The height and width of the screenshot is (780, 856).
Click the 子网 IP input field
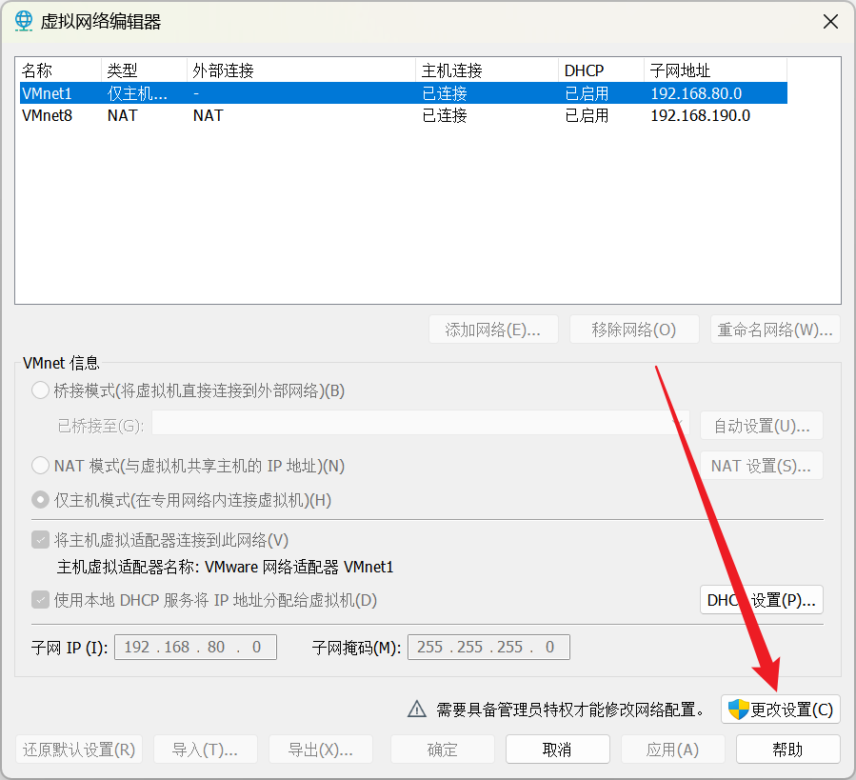tap(195, 647)
